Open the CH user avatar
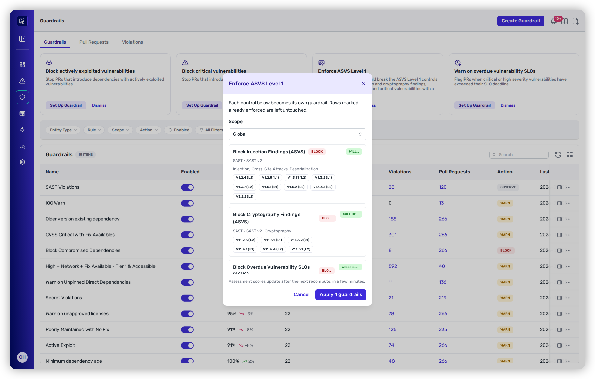 22,357
